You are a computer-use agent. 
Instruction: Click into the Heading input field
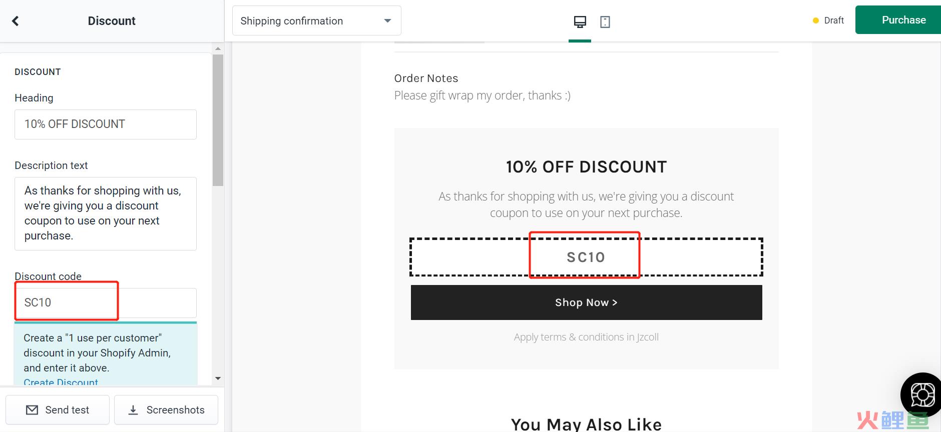[x=106, y=124]
